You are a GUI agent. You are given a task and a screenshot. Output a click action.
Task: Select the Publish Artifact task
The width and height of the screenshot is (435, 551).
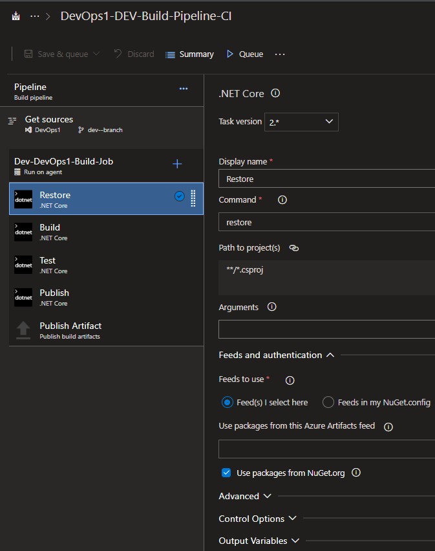click(106, 330)
